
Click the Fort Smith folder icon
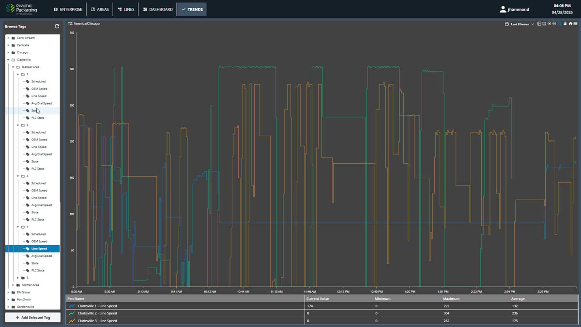[x=13, y=299]
